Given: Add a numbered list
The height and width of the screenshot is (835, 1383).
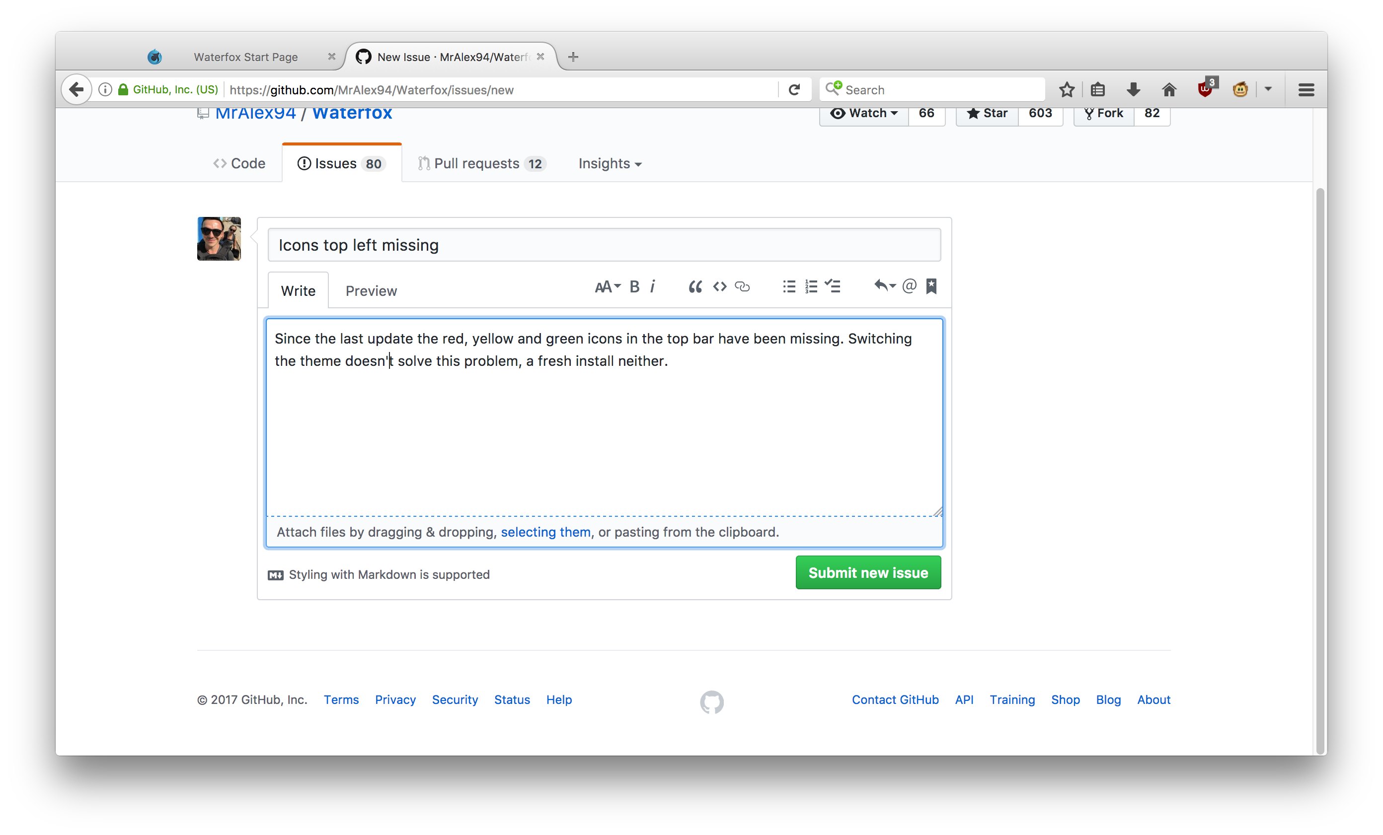Looking at the screenshot, I should pos(811,286).
